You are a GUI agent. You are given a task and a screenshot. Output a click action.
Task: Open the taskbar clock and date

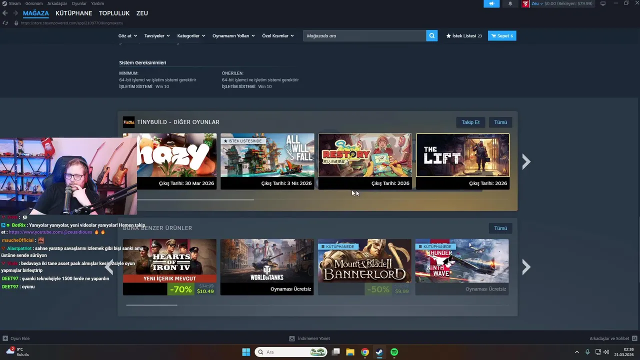[x=624, y=352]
